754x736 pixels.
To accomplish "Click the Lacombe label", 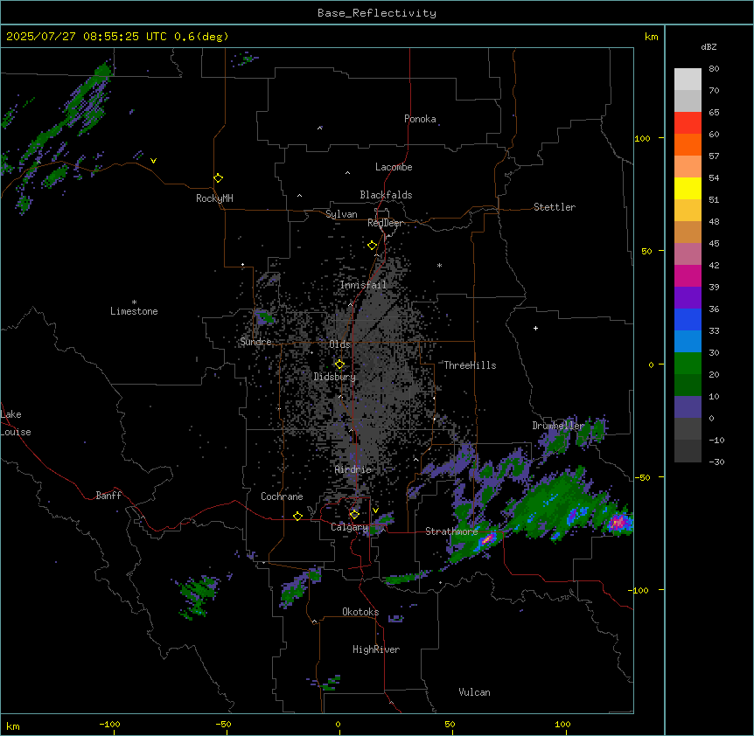I will pos(394,167).
